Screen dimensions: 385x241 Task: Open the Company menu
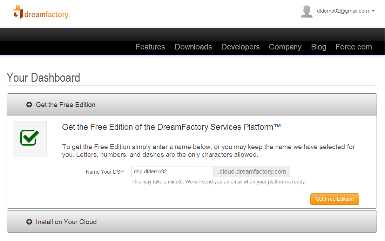tap(285, 47)
